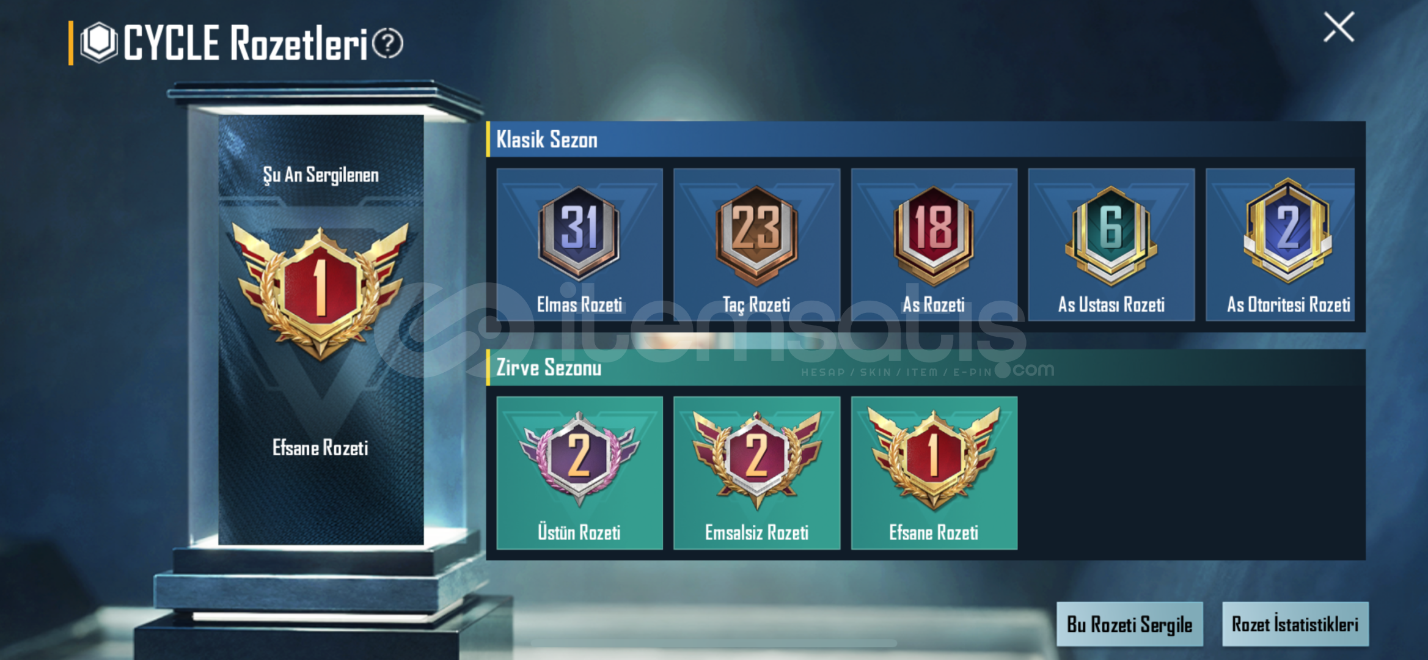Click the Şu An Sergilenen label

321,175
